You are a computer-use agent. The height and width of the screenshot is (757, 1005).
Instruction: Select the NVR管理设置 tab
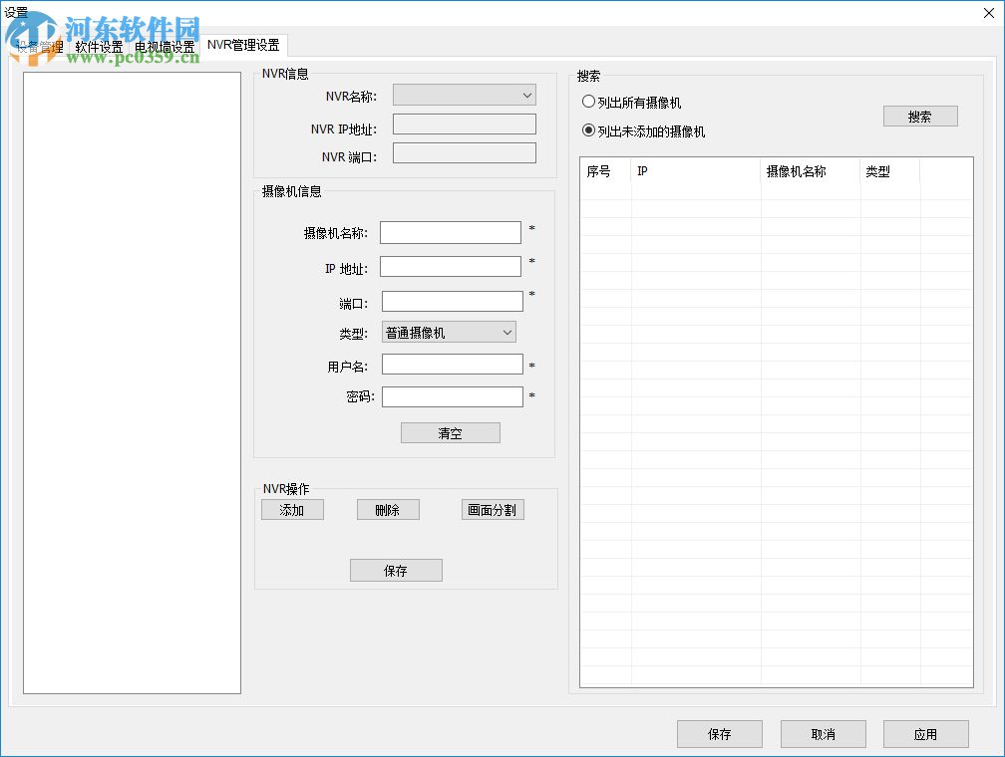[x=242, y=45]
